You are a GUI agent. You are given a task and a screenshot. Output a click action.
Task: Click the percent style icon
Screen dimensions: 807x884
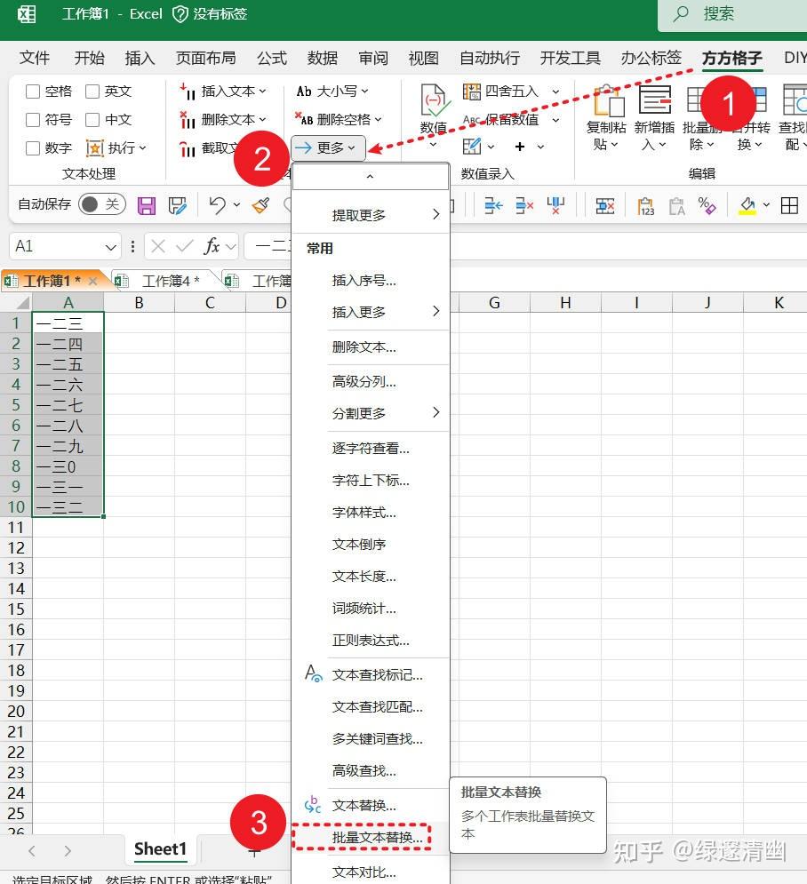coord(706,206)
